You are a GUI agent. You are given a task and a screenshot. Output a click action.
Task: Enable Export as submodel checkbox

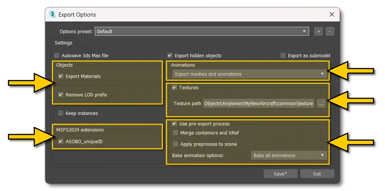[x=283, y=55]
